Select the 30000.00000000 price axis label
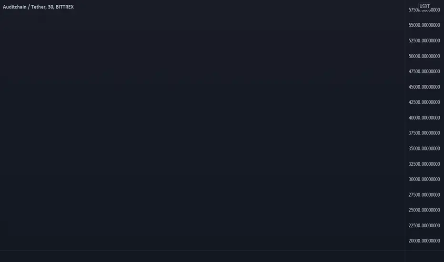The image size is (444, 262). [x=424, y=179]
